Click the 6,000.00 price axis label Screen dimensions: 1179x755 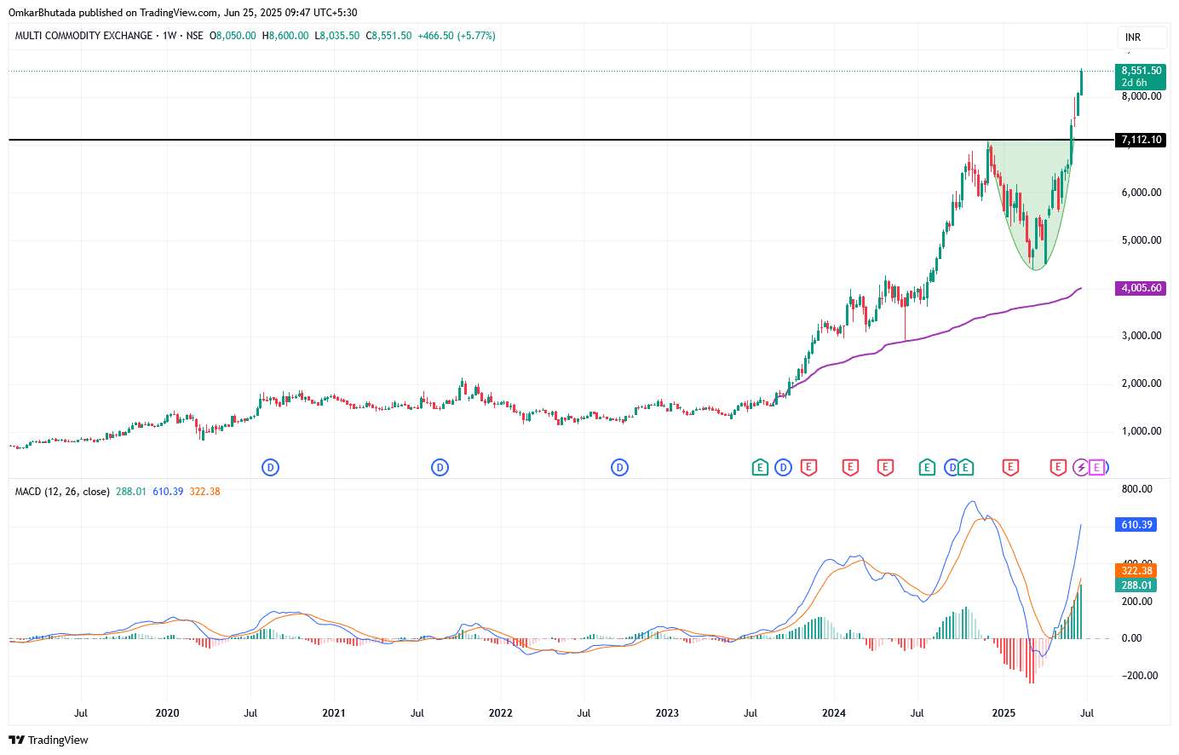click(x=1142, y=193)
